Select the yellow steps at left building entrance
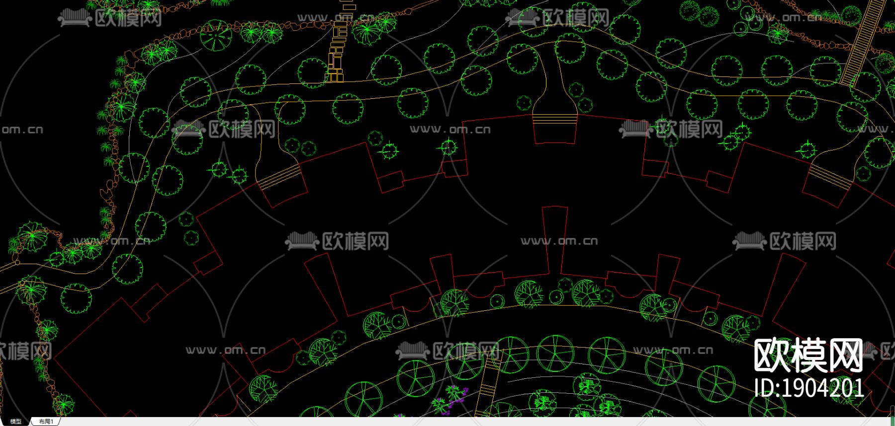 click(280, 176)
